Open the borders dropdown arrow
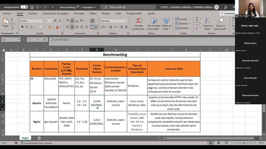 (x=44, y=27)
